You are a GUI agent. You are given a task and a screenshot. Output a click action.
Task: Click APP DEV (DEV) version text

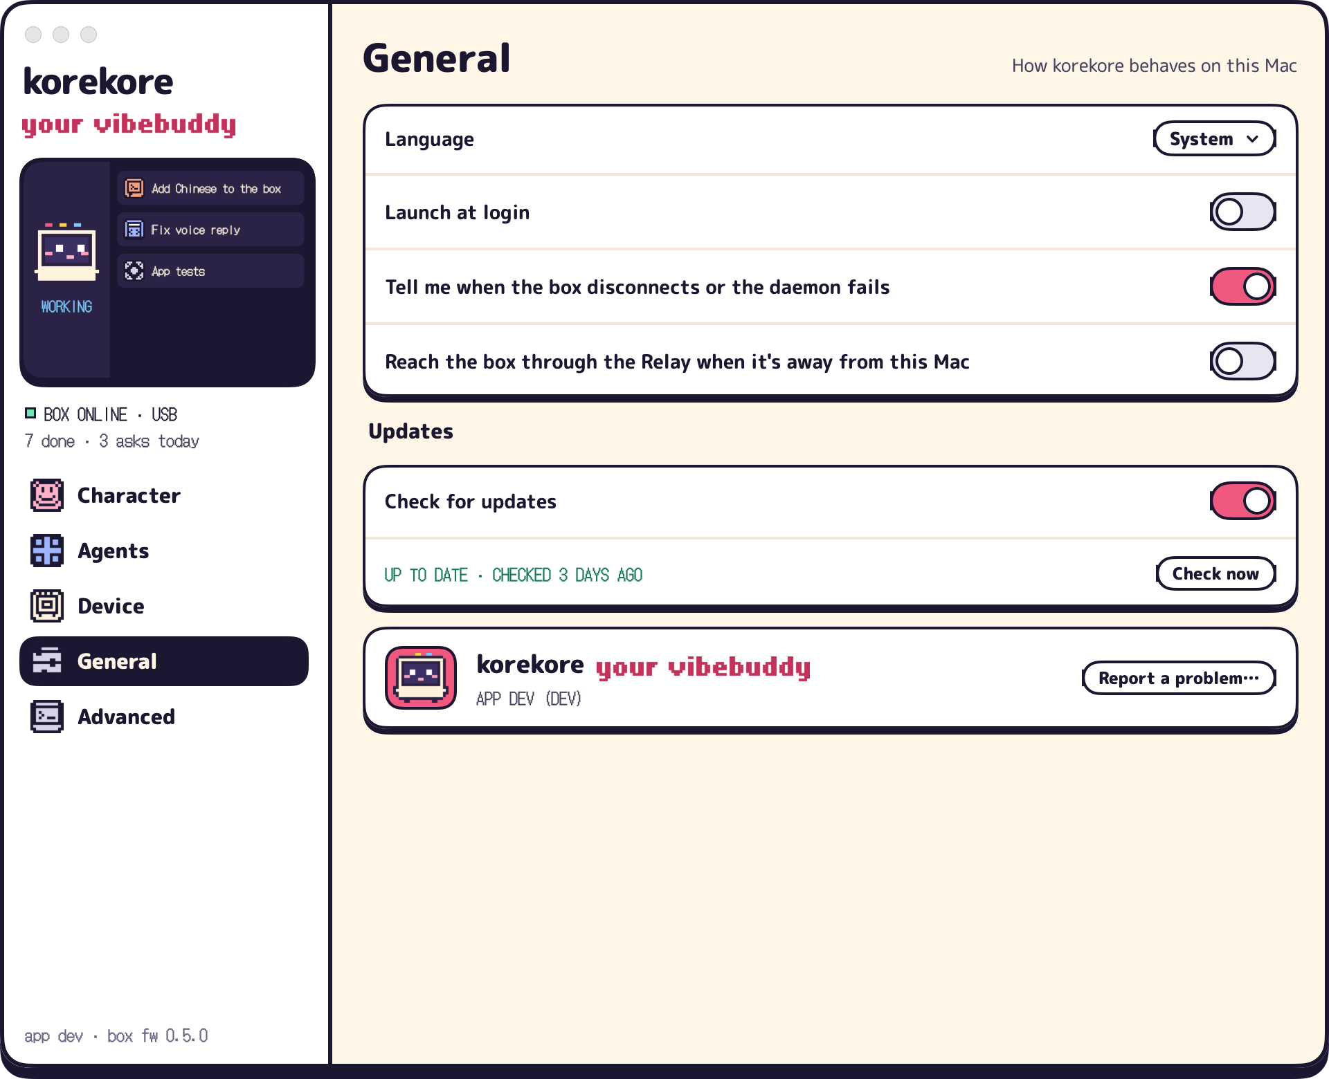click(x=529, y=699)
